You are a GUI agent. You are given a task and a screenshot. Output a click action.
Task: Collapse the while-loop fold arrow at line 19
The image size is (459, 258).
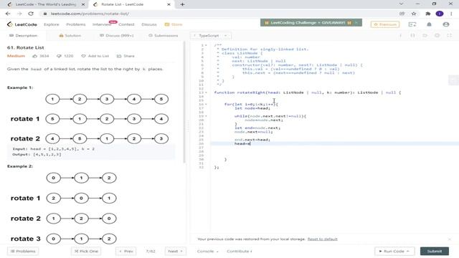click(206, 116)
